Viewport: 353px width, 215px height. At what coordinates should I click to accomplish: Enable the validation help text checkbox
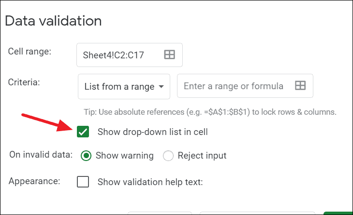coord(83,182)
